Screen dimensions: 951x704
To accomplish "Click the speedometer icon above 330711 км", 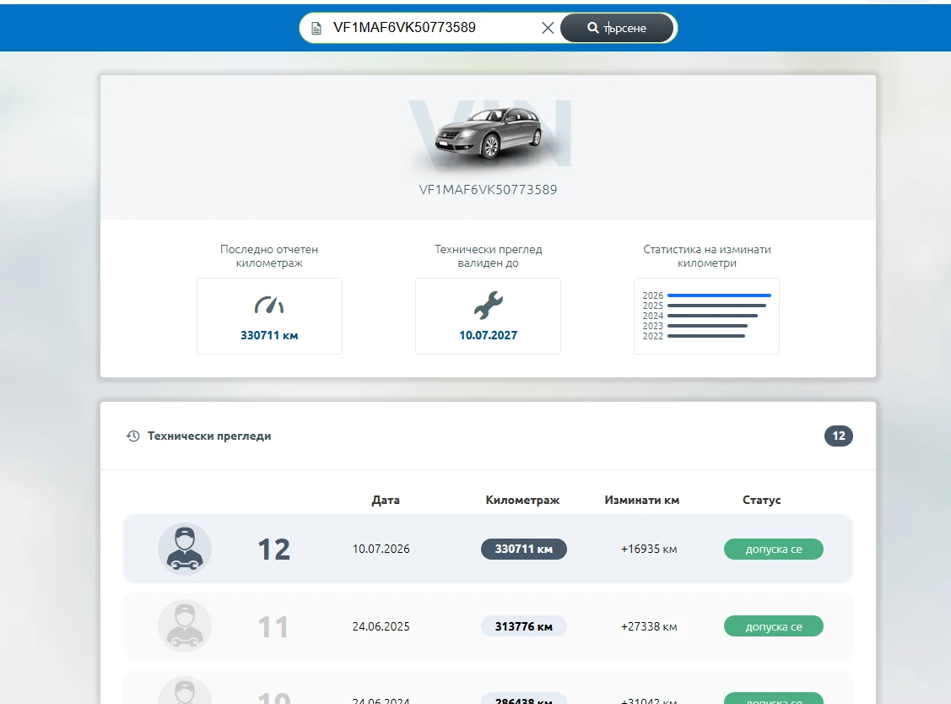I will click(269, 305).
